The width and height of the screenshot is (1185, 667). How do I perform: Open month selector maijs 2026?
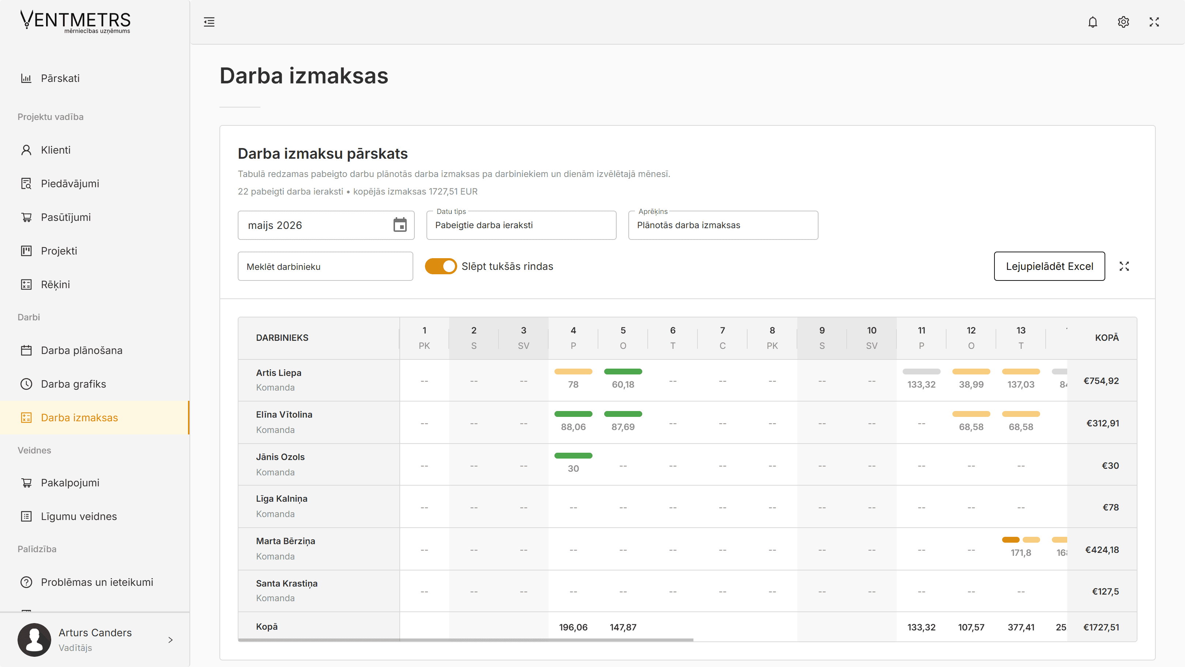click(x=326, y=225)
